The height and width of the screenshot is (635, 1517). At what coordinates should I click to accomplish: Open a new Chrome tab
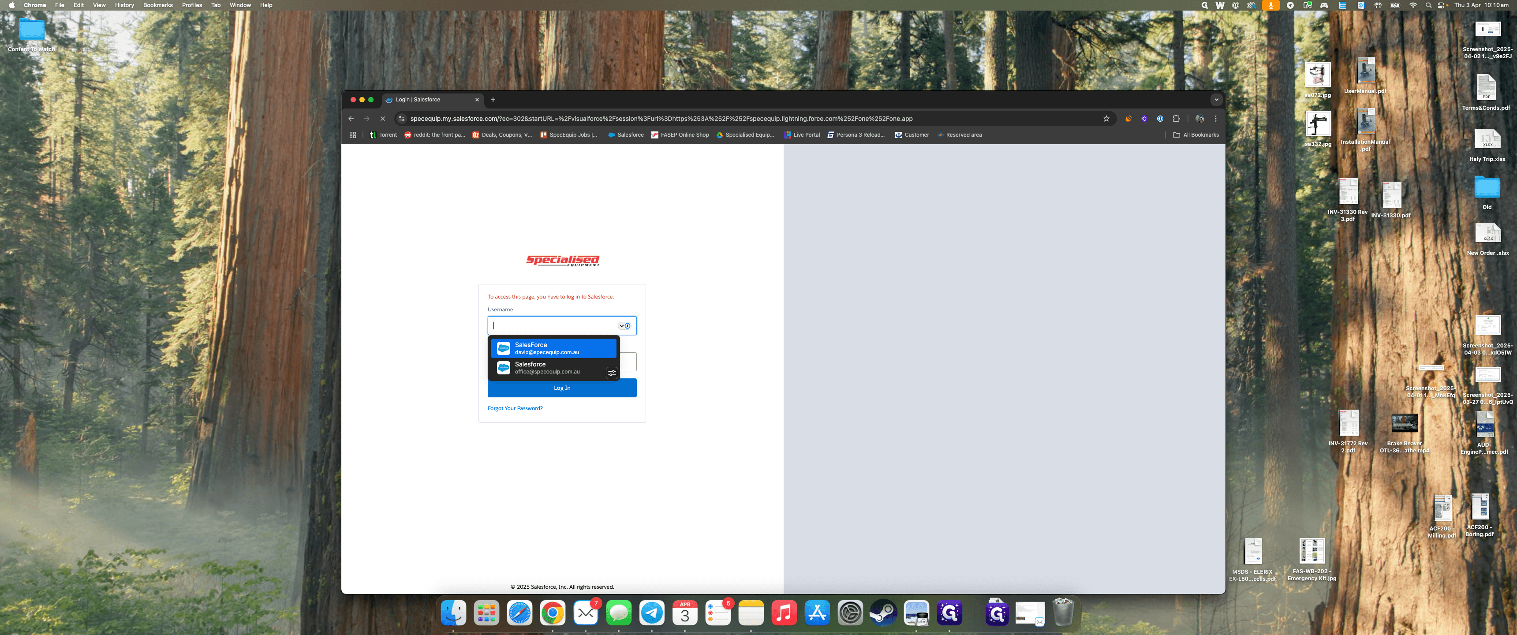pyautogui.click(x=493, y=100)
